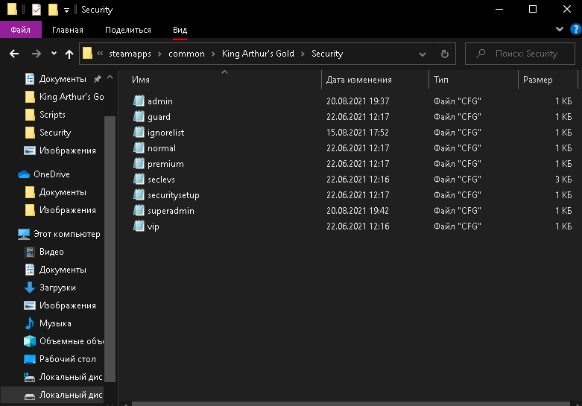This screenshot has width=582, height=406.
Task: Expand hidden path with double chevron
Action: [x=100, y=54]
